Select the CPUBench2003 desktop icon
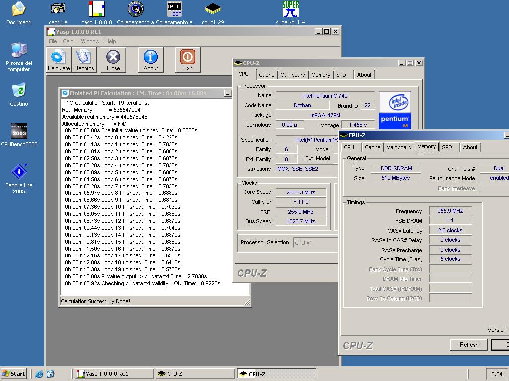The height and width of the screenshot is (381, 509). coord(19,131)
